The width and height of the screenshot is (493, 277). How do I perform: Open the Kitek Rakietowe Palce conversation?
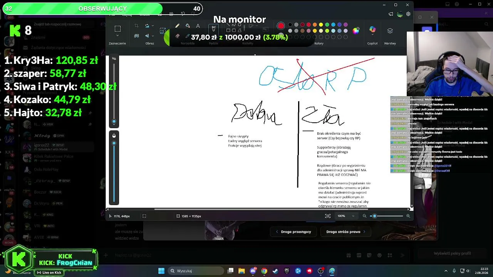coord(58,158)
